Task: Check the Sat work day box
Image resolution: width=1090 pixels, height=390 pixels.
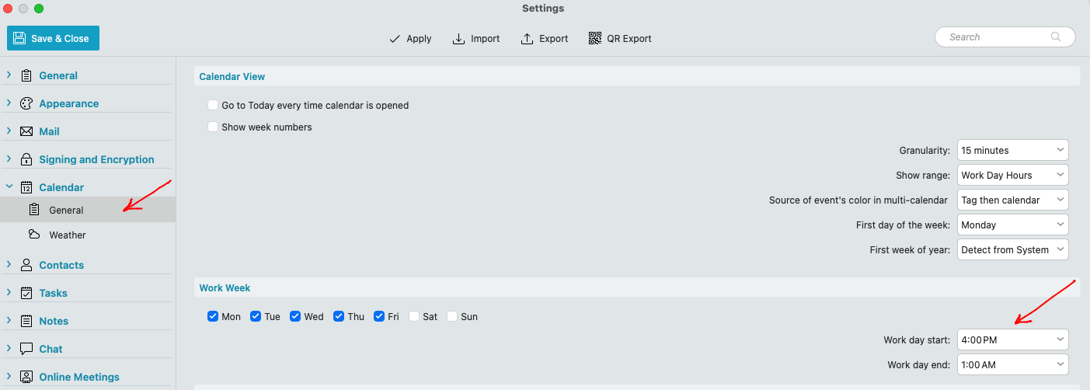Action: tap(414, 316)
